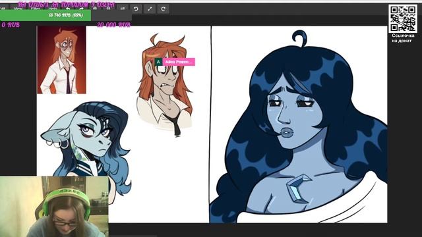Click the rotate canvas counter-clockwise icon

pyautogui.click(x=136, y=9)
